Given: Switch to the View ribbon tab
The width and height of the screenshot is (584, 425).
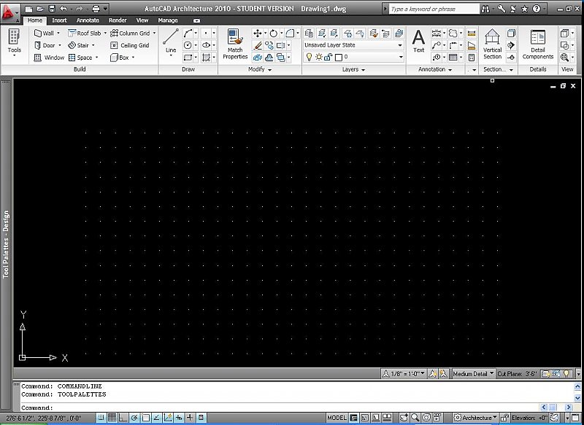Looking at the screenshot, I should [142, 20].
